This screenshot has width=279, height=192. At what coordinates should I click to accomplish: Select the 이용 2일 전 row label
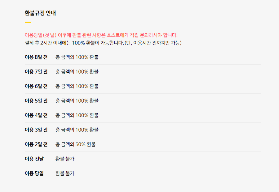coord(36,144)
